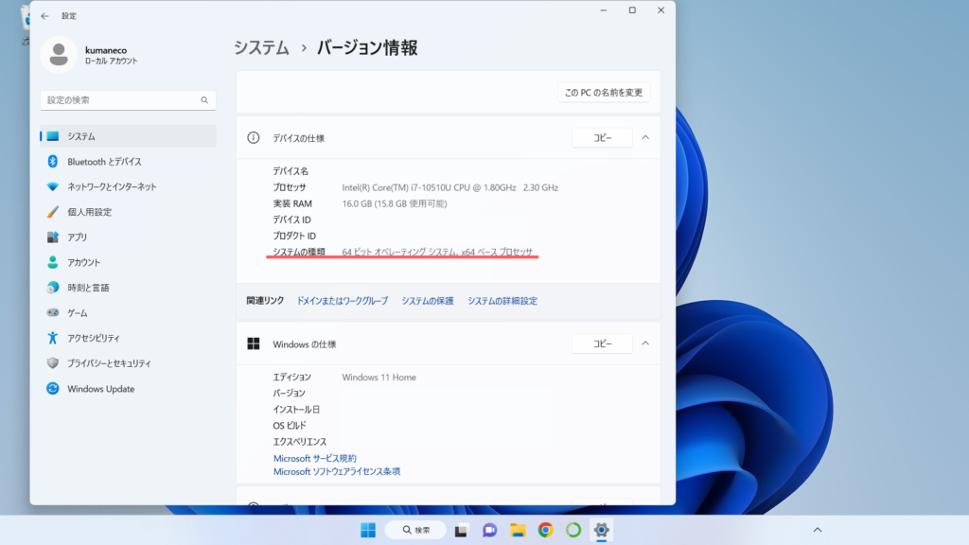This screenshot has width=969, height=545.
Task: Click the アクセシビリティ figure icon
Action: 53,338
